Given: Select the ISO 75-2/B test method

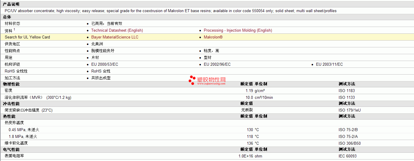Looking at the screenshot, I should pyautogui.click(x=348, y=130).
